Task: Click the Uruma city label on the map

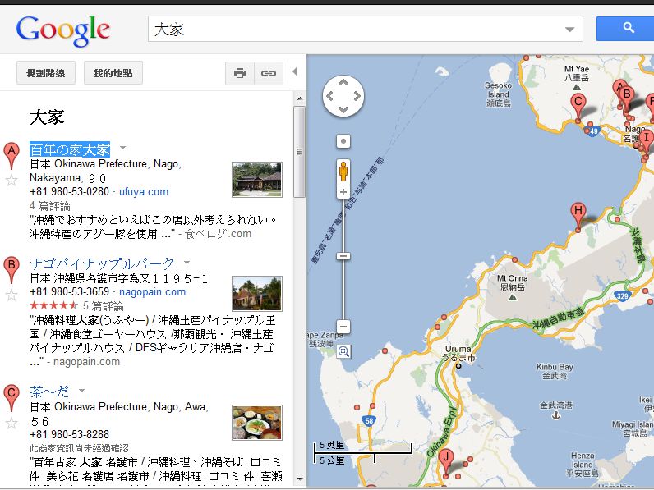Action: (x=458, y=353)
